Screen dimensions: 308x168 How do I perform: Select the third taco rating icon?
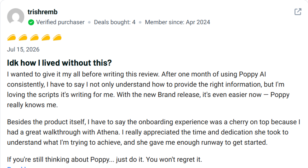[x=34, y=37]
